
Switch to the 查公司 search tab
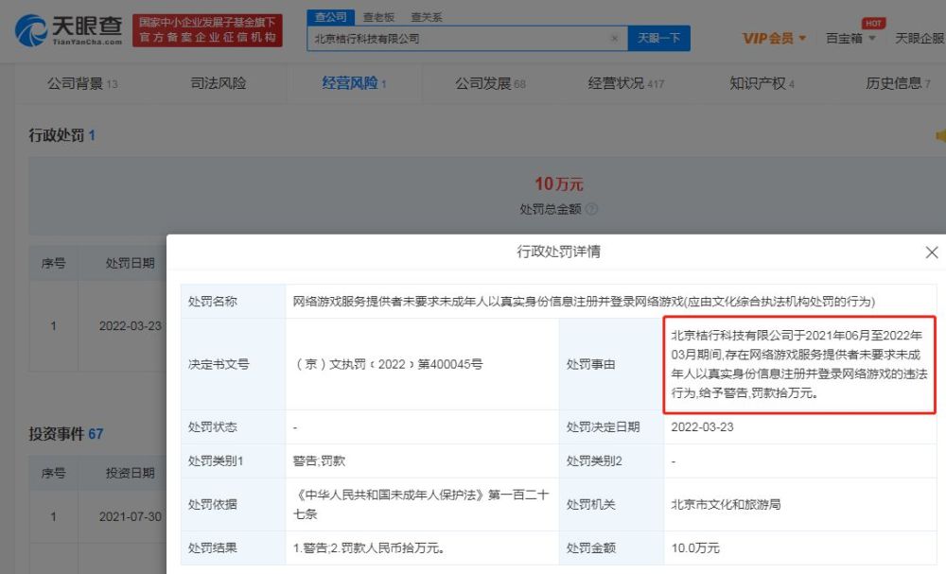pyautogui.click(x=330, y=17)
